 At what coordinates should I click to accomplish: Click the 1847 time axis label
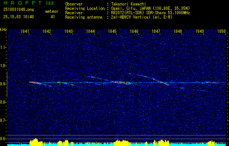coord(156,31)
